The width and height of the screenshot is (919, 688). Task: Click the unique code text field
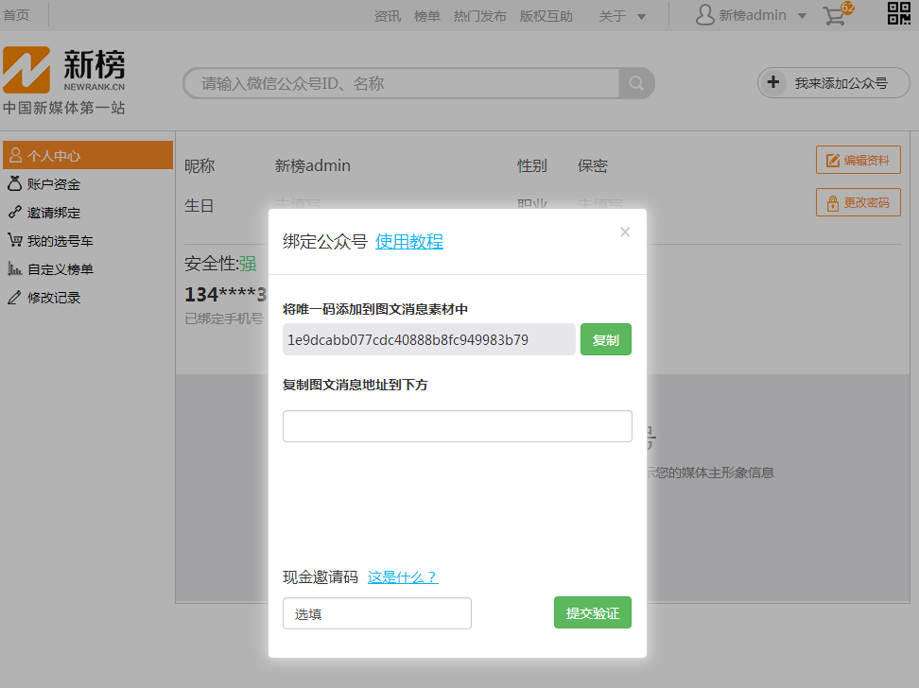pyautogui.click(x=429, y=339)
